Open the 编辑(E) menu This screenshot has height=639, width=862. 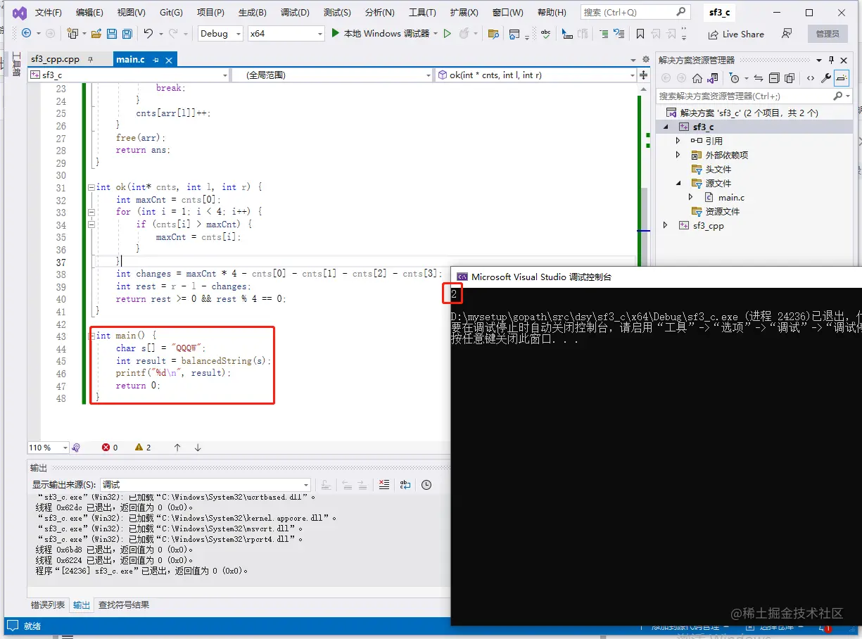pyautogui.click(x=89, y=13)
